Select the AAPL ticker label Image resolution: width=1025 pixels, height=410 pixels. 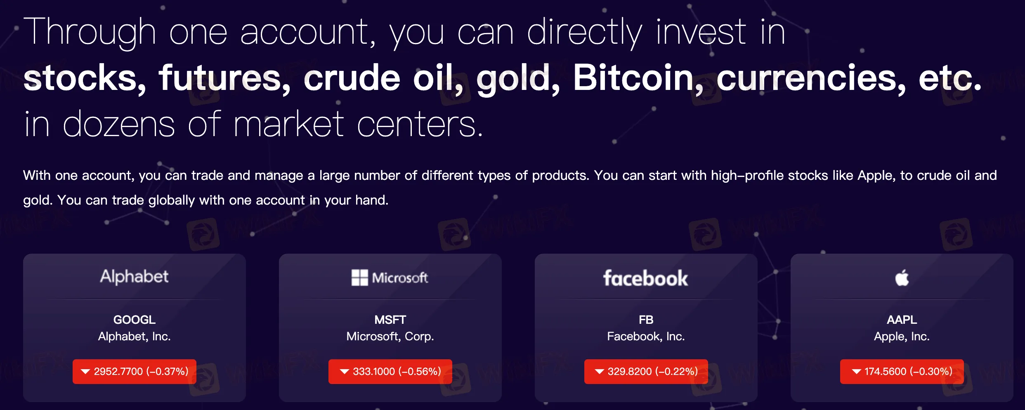902,320
